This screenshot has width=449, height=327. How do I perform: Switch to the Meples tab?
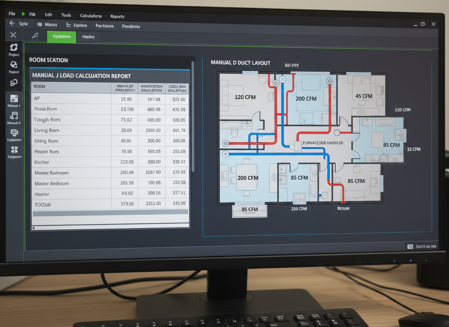click(88, 37)
